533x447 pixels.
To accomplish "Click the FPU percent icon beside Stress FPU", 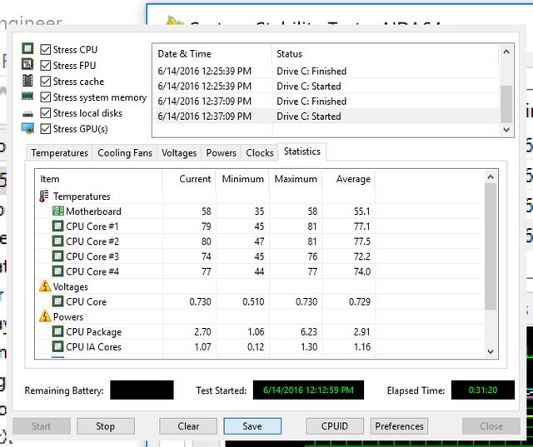I will click(27, 64).
